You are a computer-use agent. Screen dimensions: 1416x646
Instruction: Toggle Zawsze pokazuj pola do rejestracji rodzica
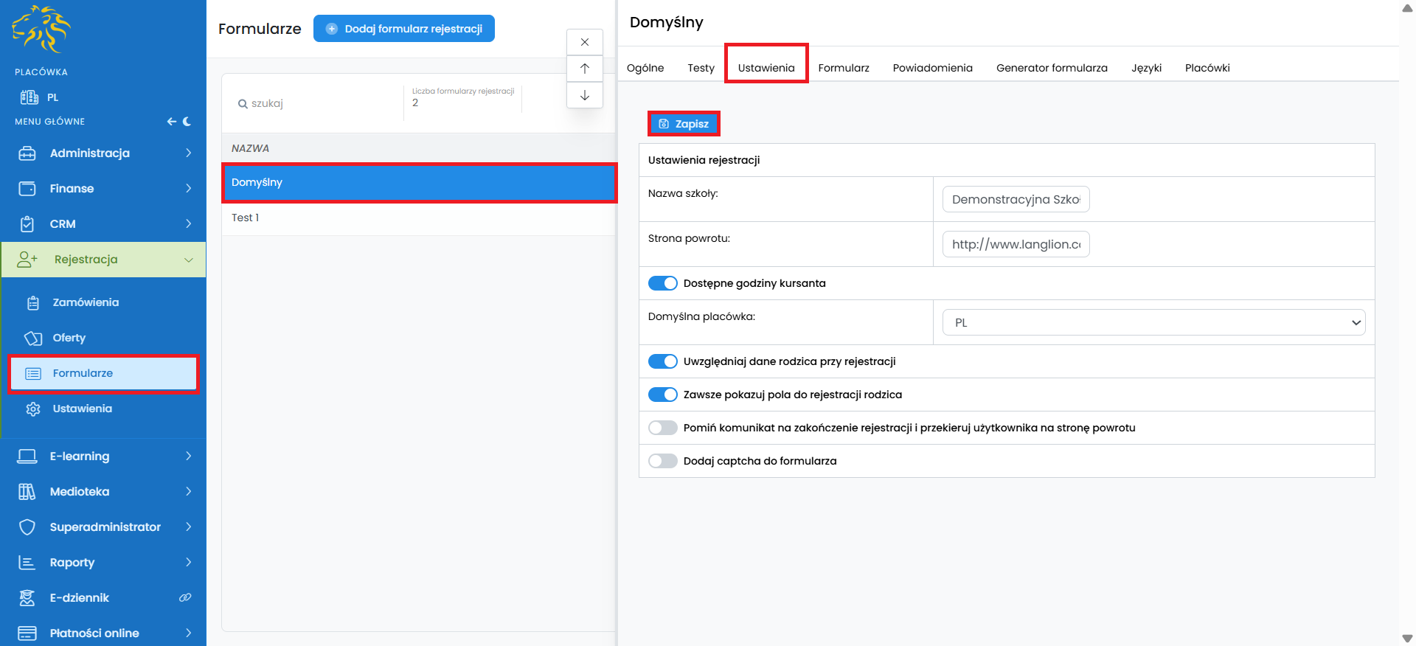click(662, 395)
